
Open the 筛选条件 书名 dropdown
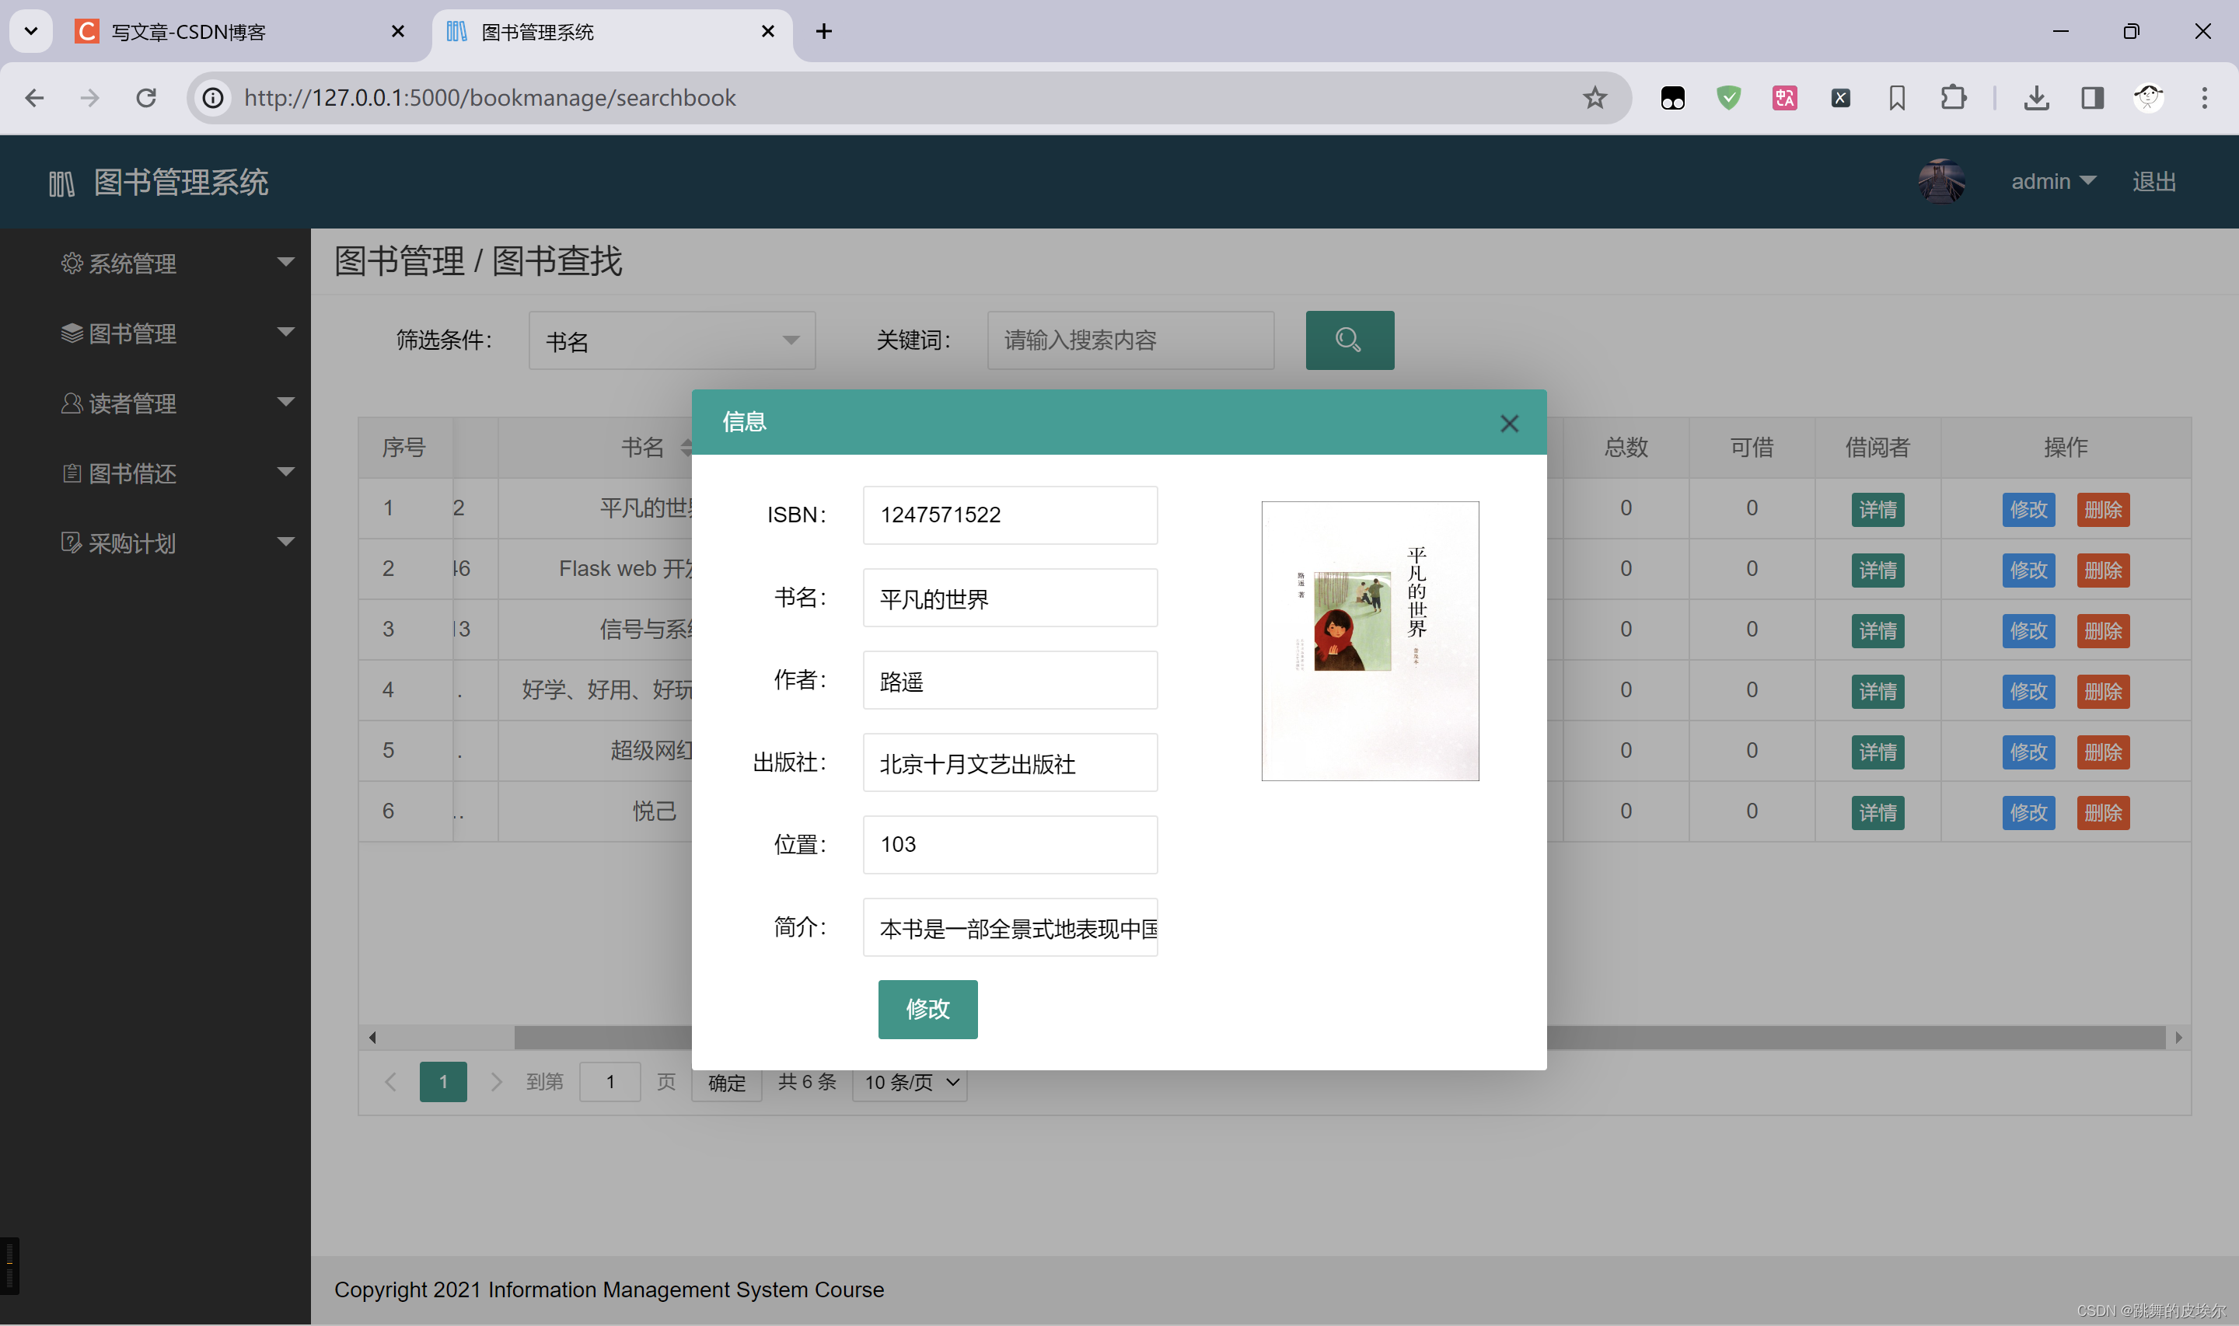pyautogui.click(x=672, y=340)
